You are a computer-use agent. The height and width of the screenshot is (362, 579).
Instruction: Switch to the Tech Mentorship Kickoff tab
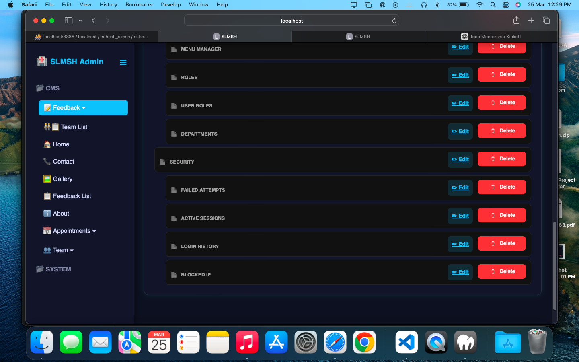click(x=491, y=37)
